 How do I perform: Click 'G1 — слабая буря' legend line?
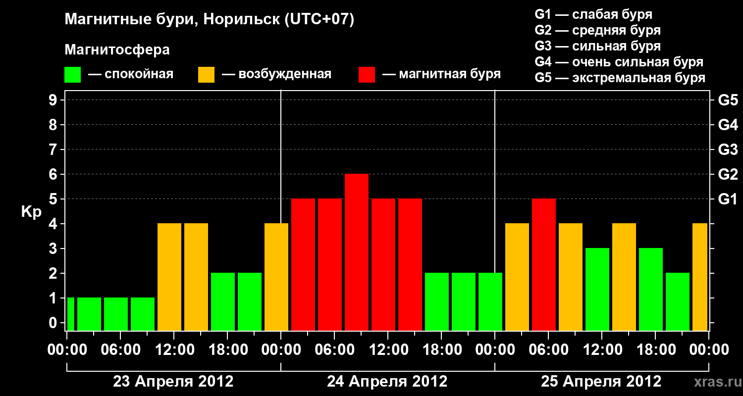pos(593,14)
